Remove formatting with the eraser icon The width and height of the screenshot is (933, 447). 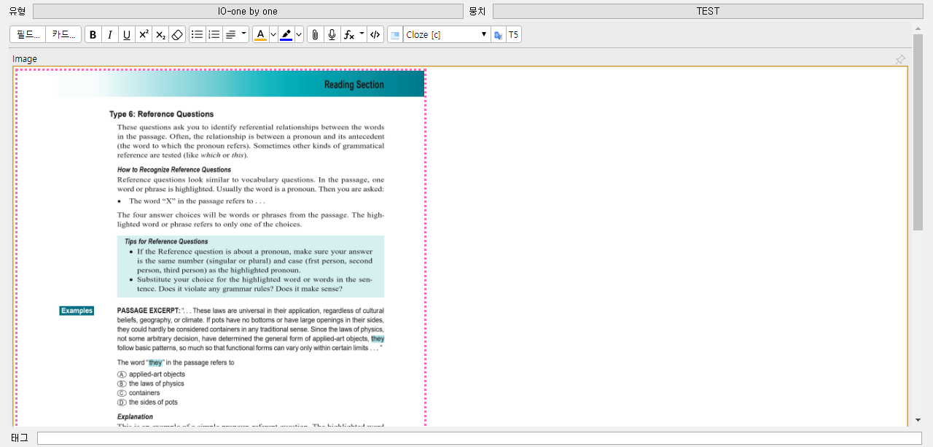(x=177, y=34)
